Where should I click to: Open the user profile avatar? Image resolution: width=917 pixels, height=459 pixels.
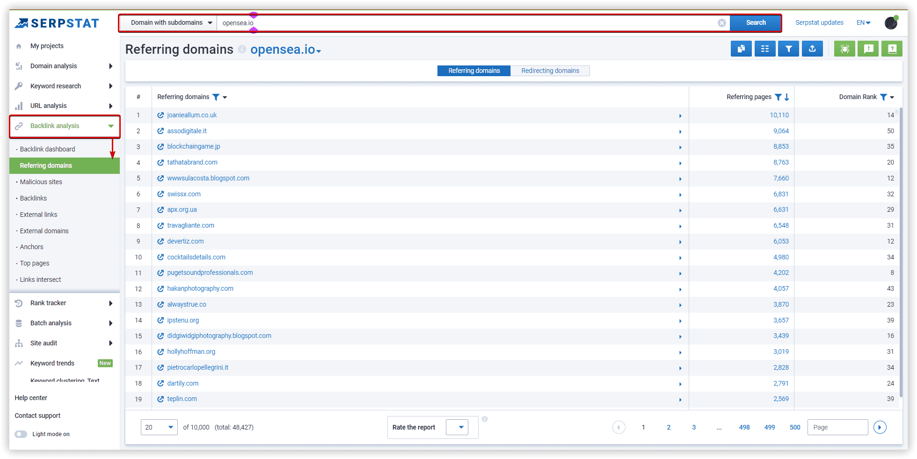[891, 22]
